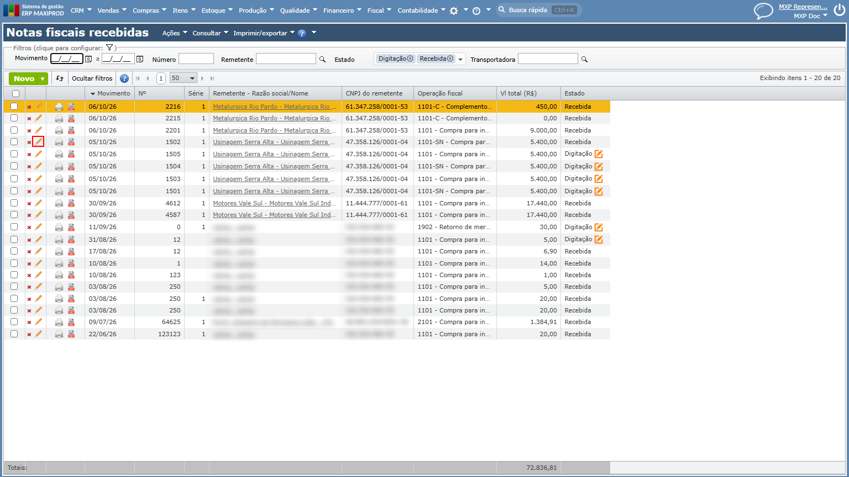Check the row for invoice 4587
Image resolution: width=849 pixels, height=477 pixels.
coord(14,215)
